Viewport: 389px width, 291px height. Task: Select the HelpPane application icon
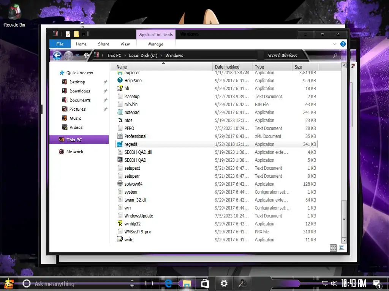120,80
